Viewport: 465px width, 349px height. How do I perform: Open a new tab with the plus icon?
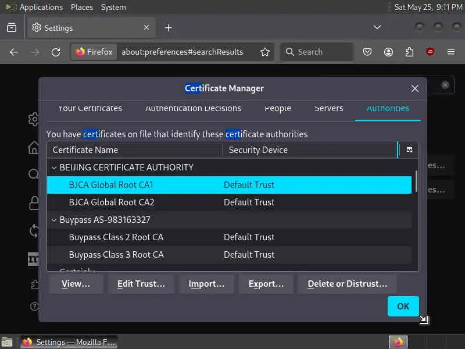168,28
